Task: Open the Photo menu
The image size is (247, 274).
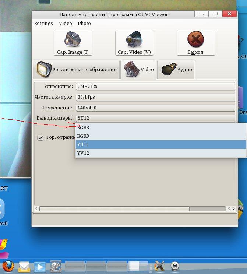Action: pyautogui.click(x=84, y=24)
